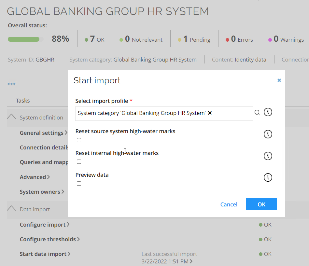Click the 7 OK status count

[x=95, y=39]
